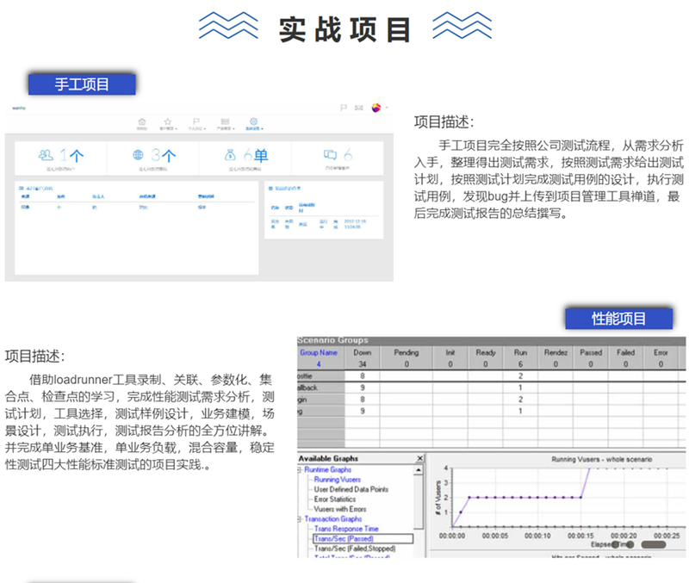
Task: Open the star icon navigation menu
Action: [168, 122]
